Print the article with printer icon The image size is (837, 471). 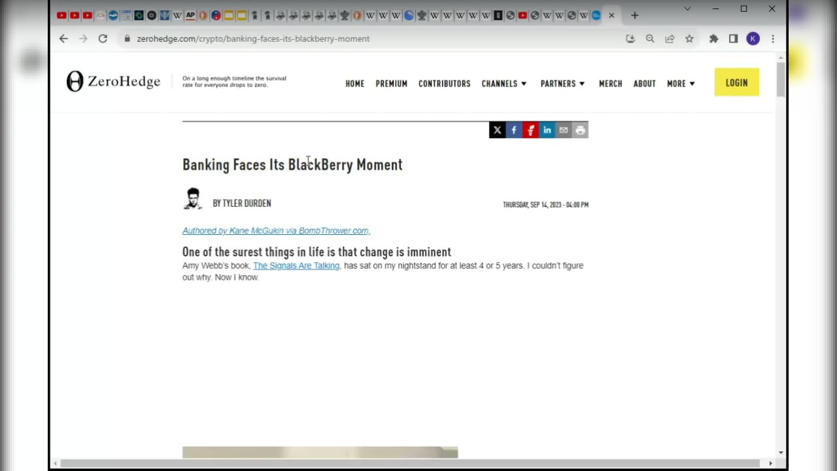(580, 130)
